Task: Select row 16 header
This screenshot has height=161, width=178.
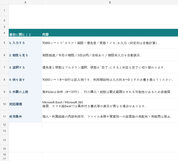Action: click(x=4, y=154)
